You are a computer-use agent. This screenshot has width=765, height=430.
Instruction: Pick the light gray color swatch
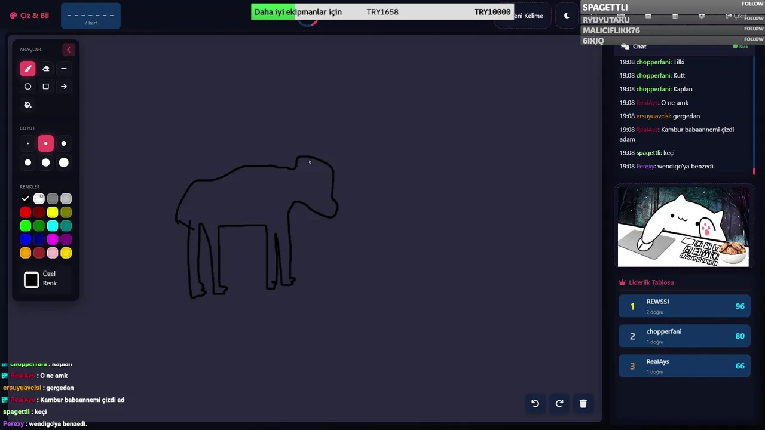66,199
